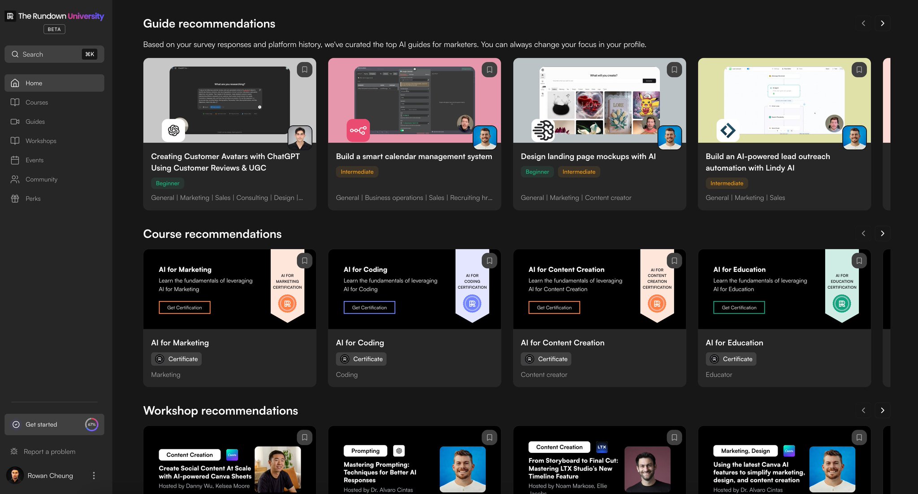The width and height of the screenshot is (918, 494).
Task: Click Get Certification for AI for Marketing
Action: (x=184, y=307)
